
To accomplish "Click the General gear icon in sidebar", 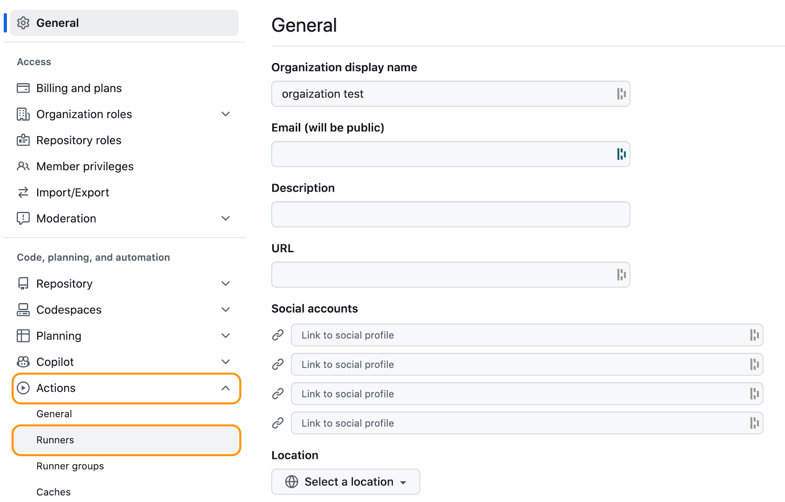I will point(23,23).
